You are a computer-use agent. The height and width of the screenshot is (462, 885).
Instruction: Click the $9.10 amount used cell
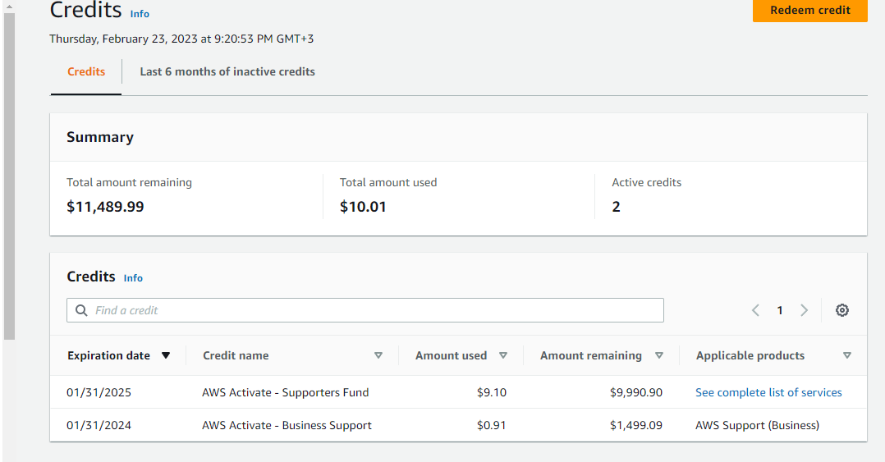click(x=492, y=392)
